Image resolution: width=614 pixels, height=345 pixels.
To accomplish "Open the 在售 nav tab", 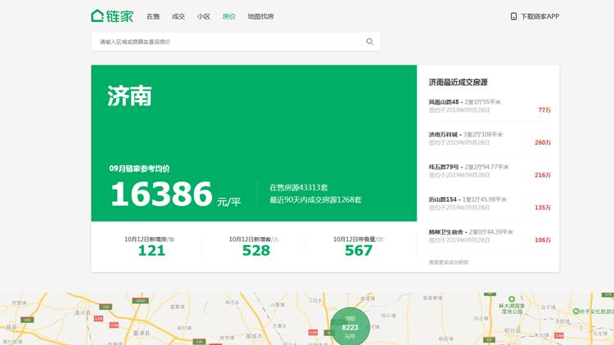I will (153, 16).
